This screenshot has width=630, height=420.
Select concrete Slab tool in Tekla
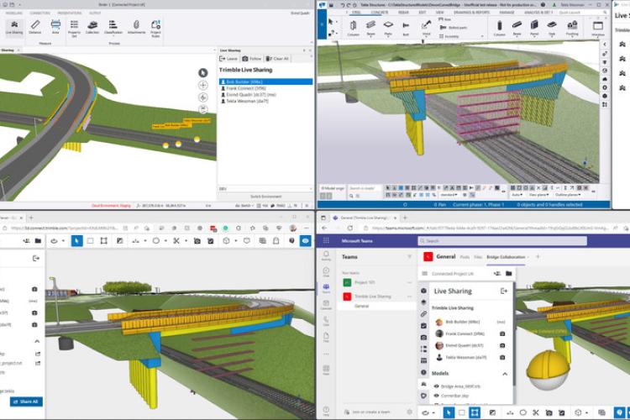pyautogui.click(x=552, y=28)
